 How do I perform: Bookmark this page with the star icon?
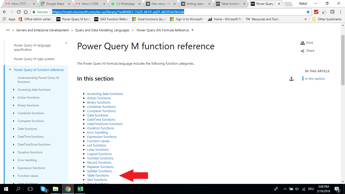tap(308, 12)
